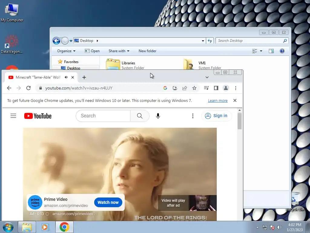Click the YouTube page vertical scrollbar

240,121
